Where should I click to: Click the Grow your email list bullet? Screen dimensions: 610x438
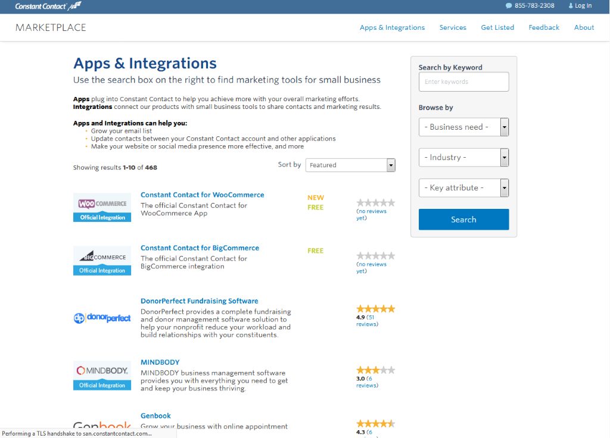click(122, 131)
